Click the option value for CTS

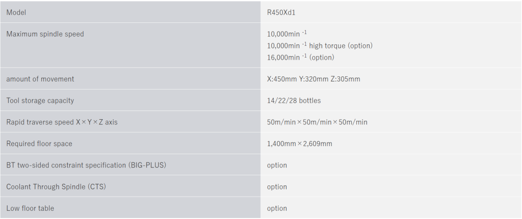[277, 187]
